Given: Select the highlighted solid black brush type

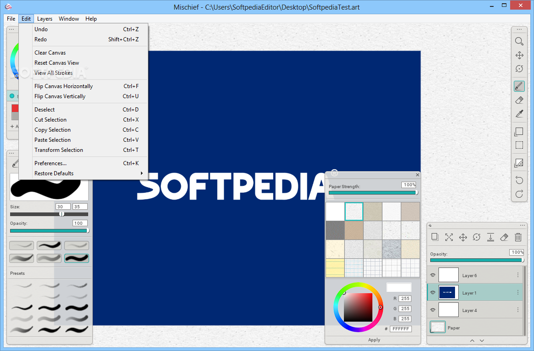Looking at the screenshot, I should coord(77,258).
